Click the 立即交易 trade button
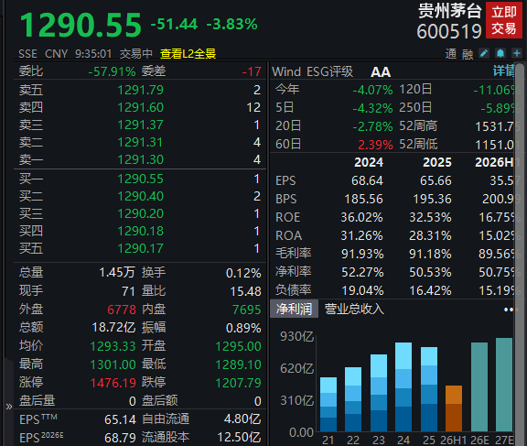527x446 pixels. [x=504, y=20]
